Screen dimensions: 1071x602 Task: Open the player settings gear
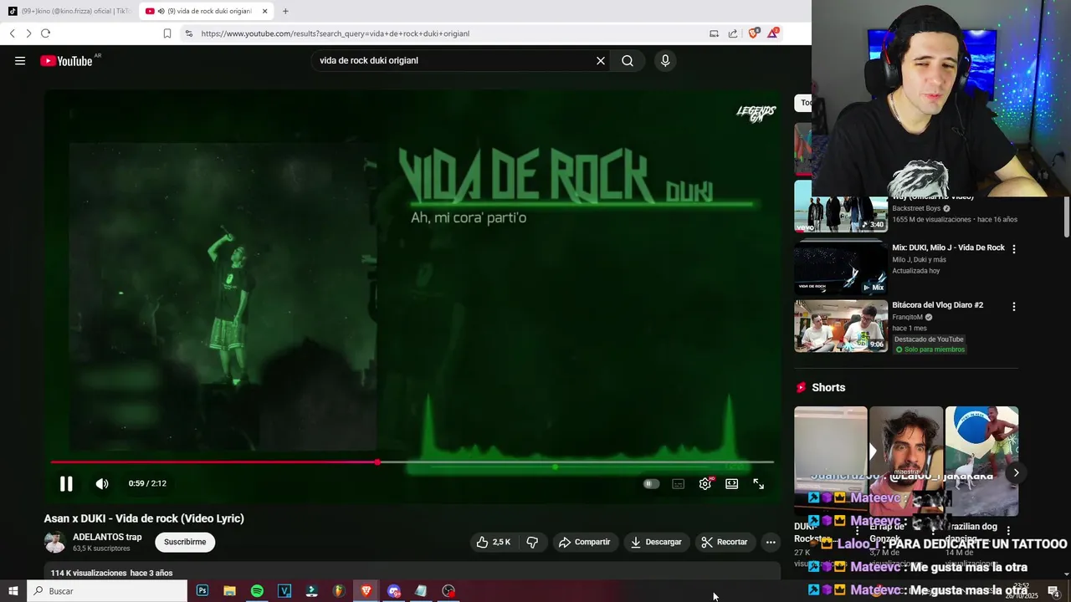click(x=705, y=483)
